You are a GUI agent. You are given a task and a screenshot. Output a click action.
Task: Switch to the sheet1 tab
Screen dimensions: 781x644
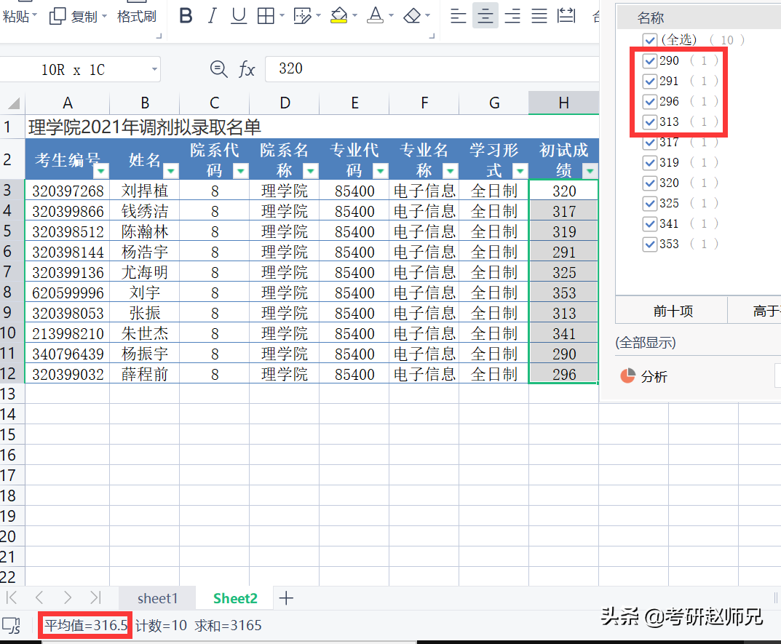click(157, 598)
